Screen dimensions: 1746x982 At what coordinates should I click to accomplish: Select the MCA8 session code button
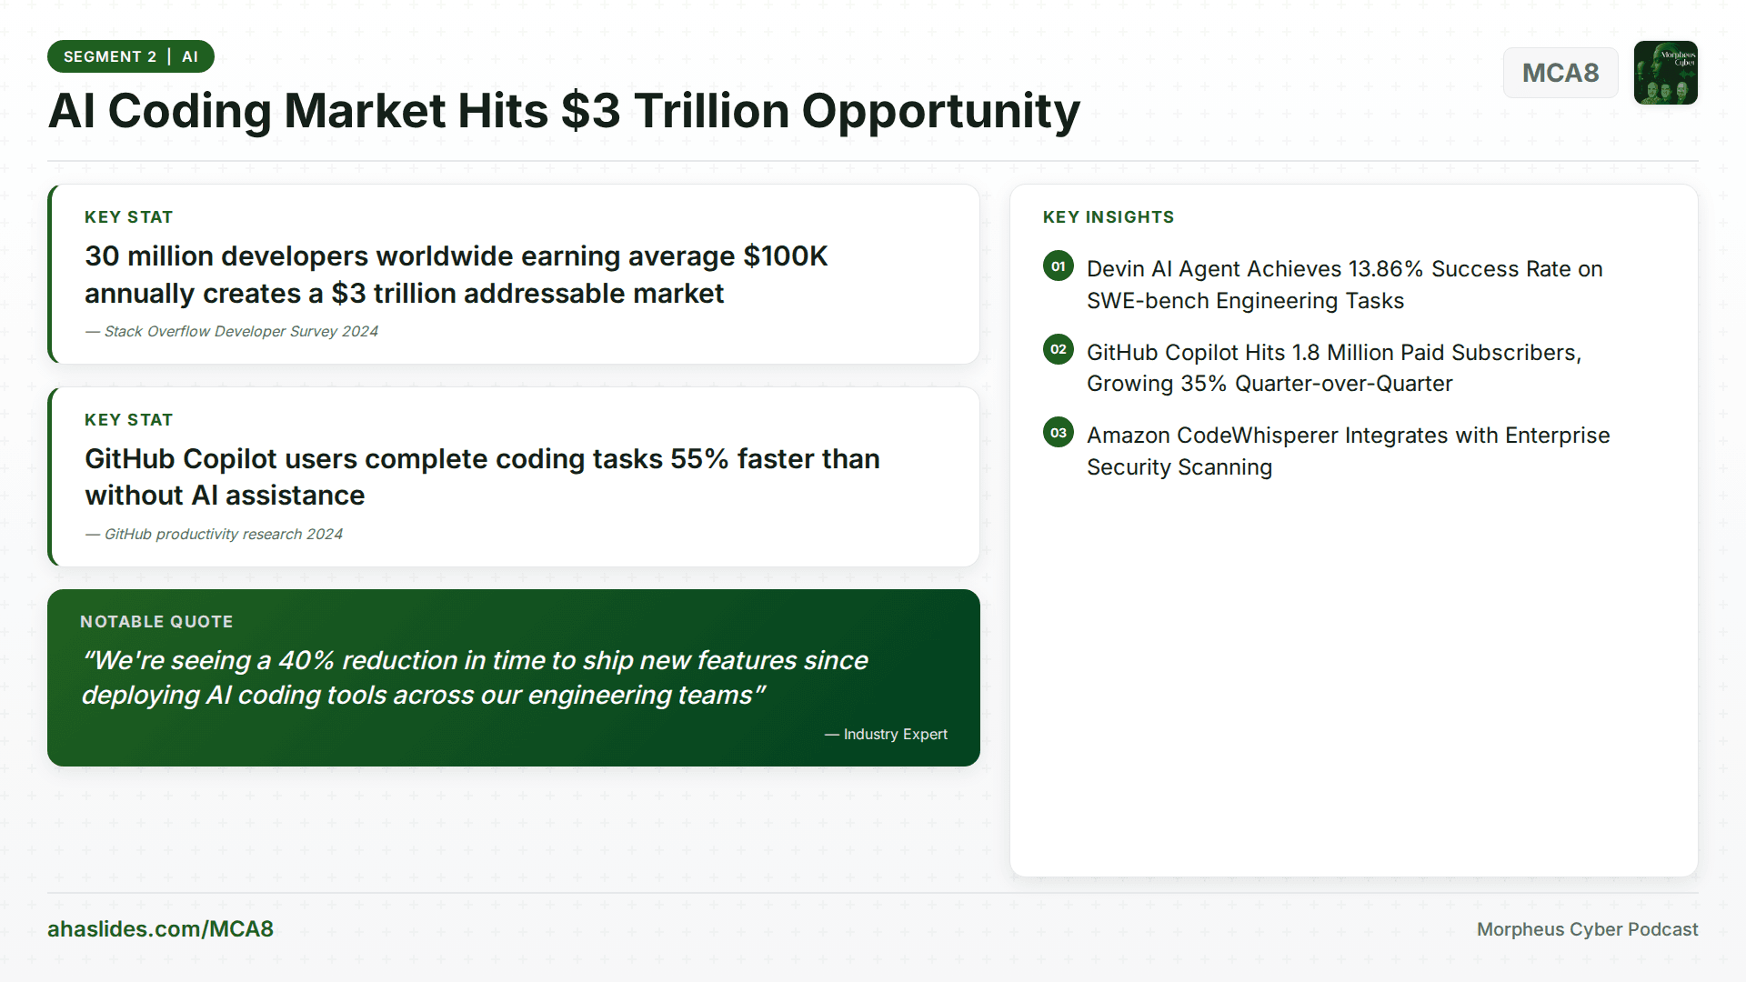click(x=1560, y=73)
